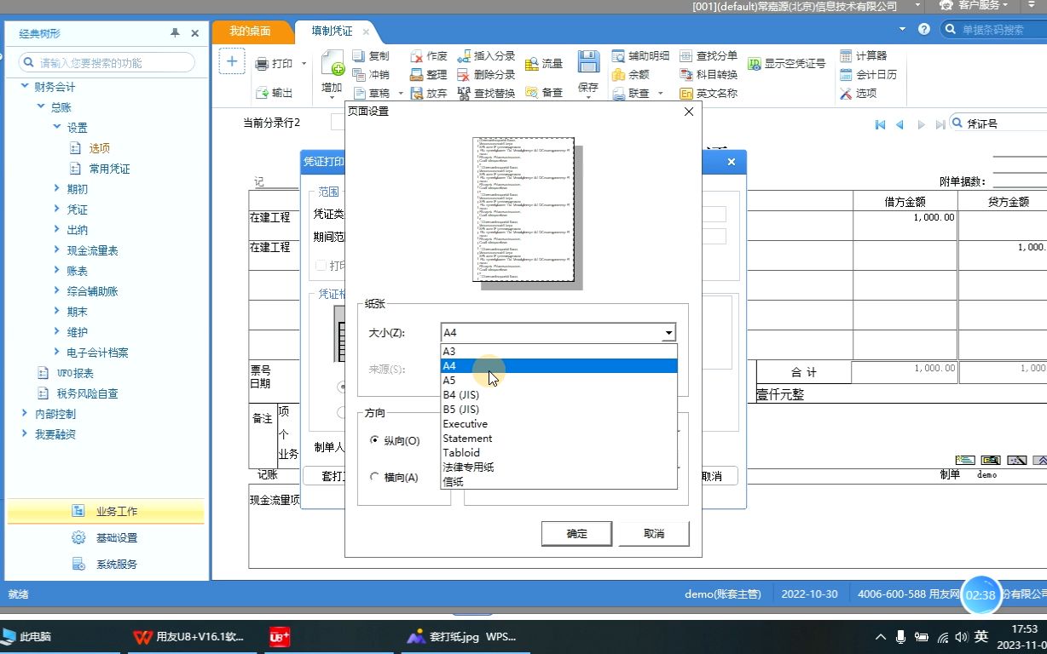This screenshot has width=1047, height=654.
Task: Select 常用凭证 in the tree
Action: click(x=109, y=169)
